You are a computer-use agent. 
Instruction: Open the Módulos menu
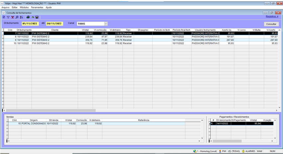(x=24, y=7)
